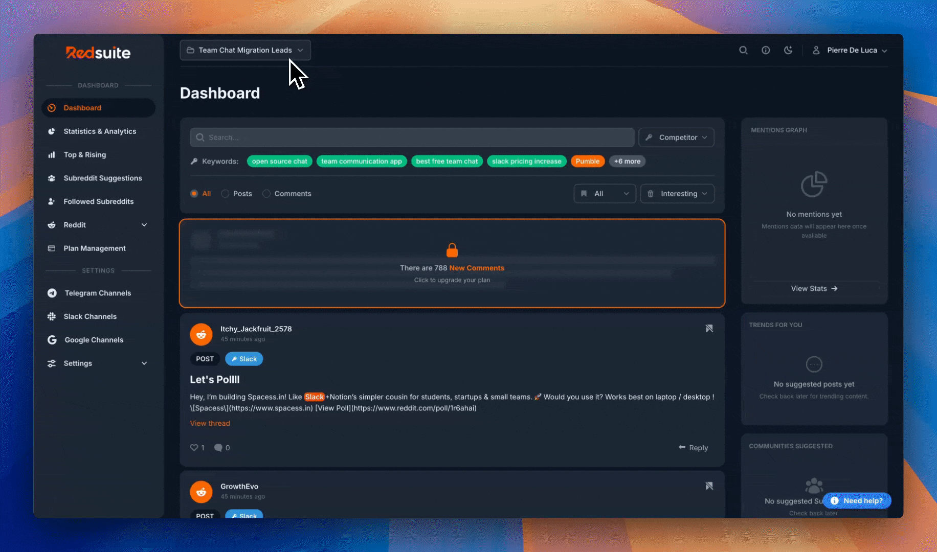Click the search magnifier icon in header

[743, 50]
